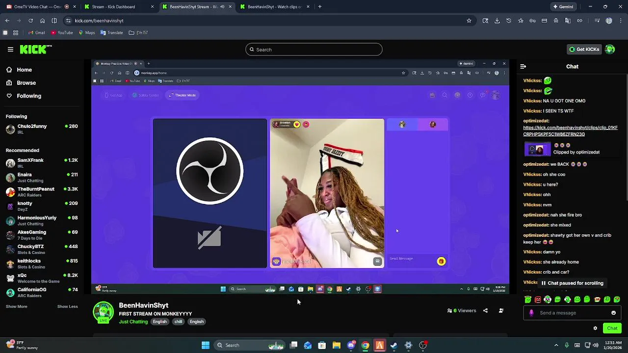The height and width of the screenshot is (353, 628).
Task: Open chat settings gear icon
Action: click(595, 328)
